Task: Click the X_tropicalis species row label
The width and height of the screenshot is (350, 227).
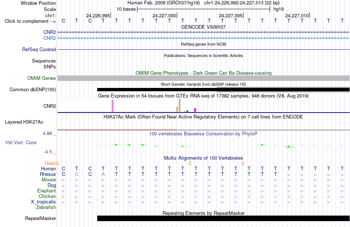Action: pos(43,202)
